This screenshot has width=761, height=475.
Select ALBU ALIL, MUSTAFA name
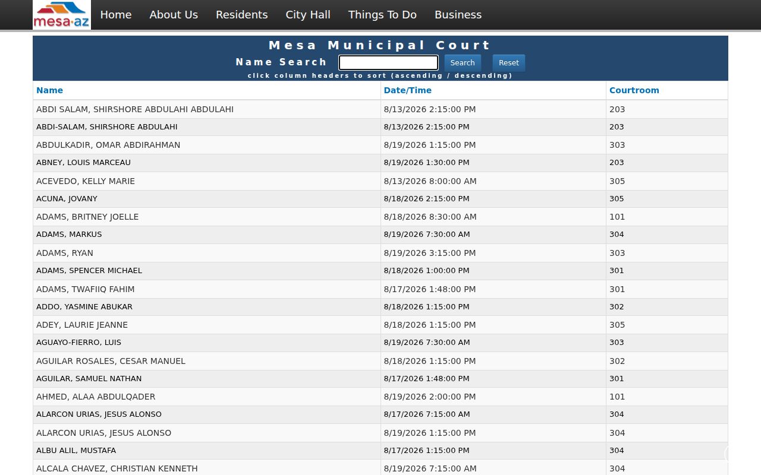(x=76, y=451)
